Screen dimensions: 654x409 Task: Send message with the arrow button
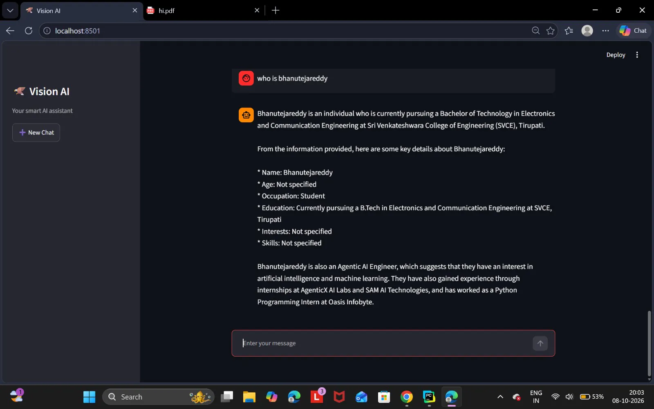pos(540,343)
